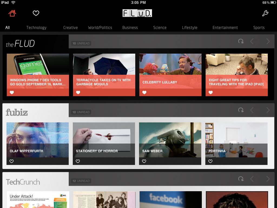Viewport: 277px width, 208px height.
Task: Refresh the FLUD feed
Action: pos(241,41)
